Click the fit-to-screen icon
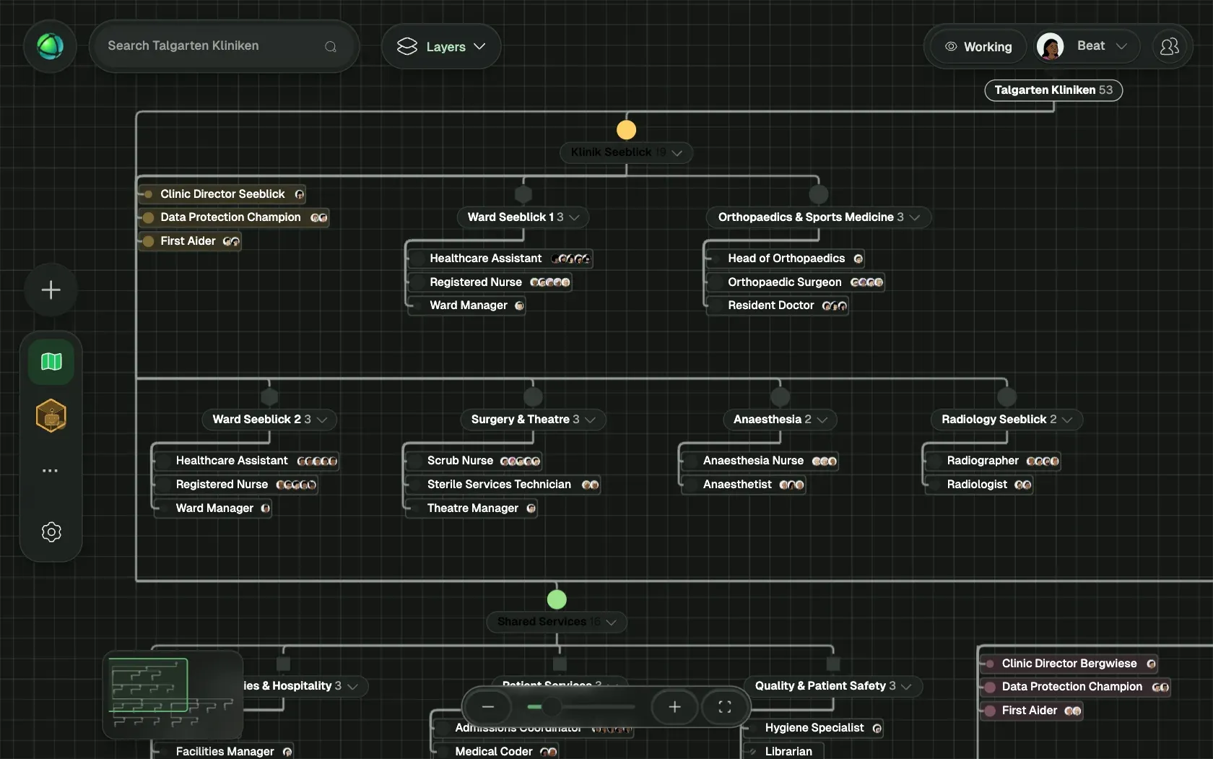Viewport: 1213px width, 759px height. (x=725, y=707)
